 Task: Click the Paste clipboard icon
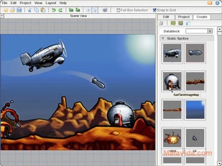[x=43, y=10]
